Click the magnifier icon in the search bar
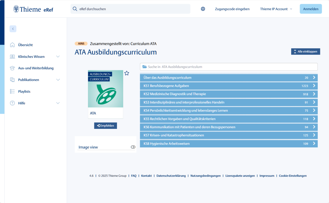 point(75,9)
